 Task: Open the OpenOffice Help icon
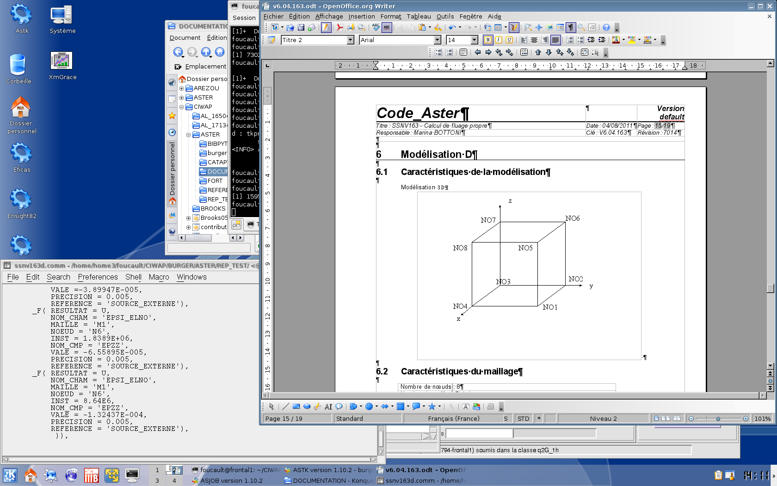coord(606,28)
